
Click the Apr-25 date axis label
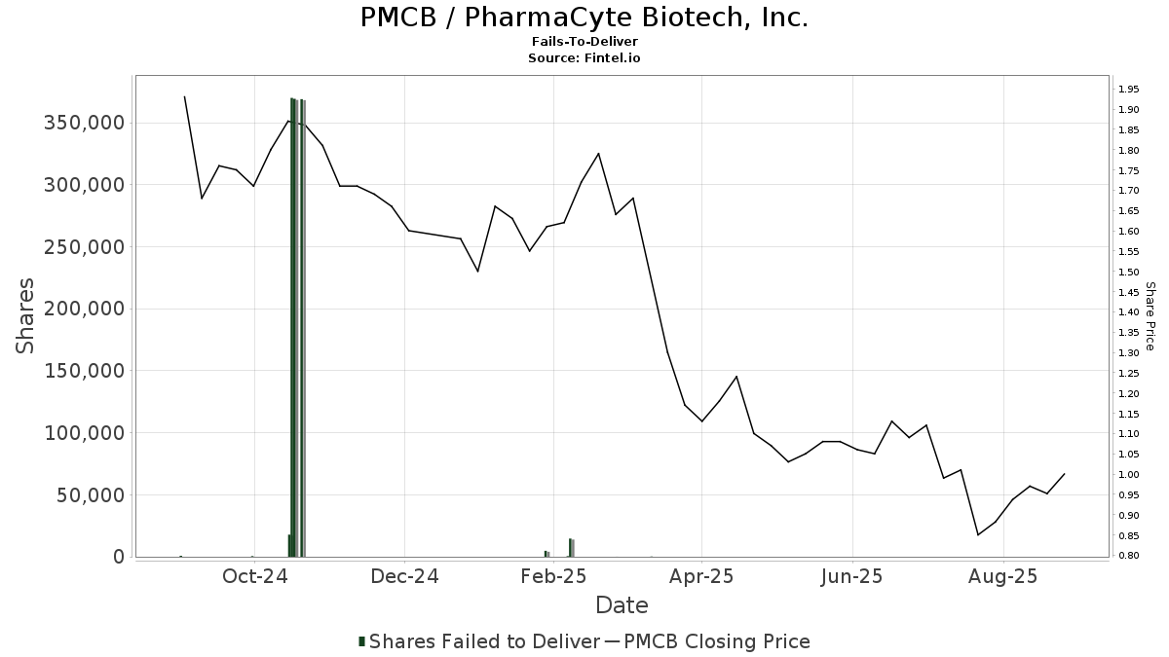pos(700,576)
